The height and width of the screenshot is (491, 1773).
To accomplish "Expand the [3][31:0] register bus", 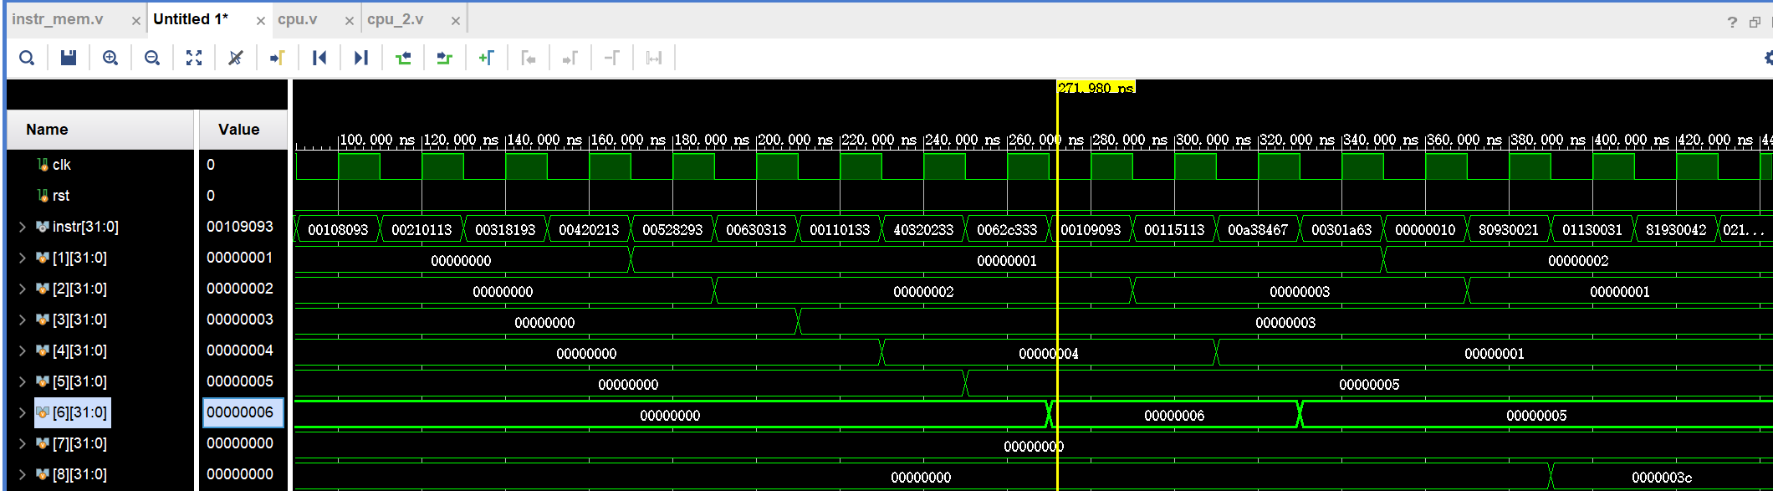I will pyautogui.click(x=22, y=320).
